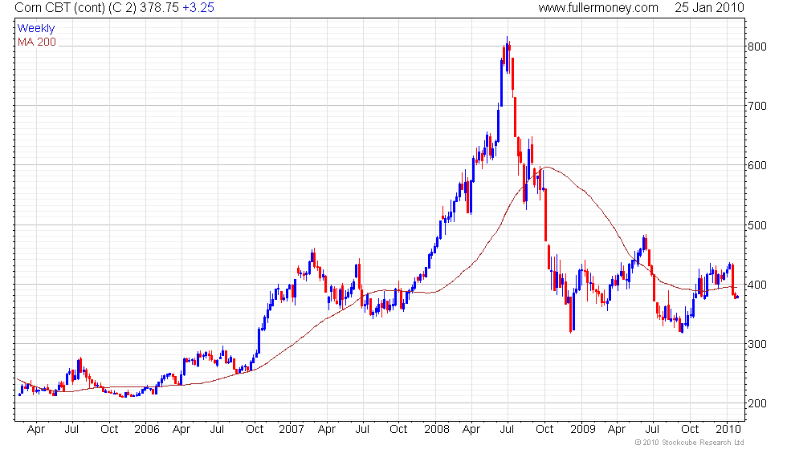Click the 200 price axis label

click(756, 403)
